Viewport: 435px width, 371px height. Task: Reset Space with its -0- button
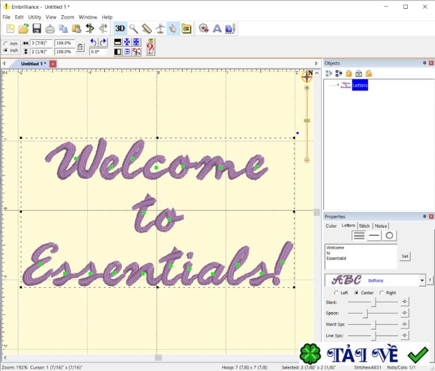405,313
